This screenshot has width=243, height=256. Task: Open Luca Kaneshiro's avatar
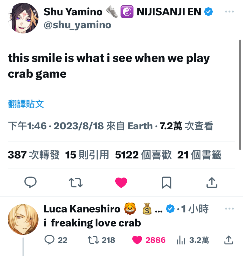pyautogui.click(x=23, y=219)
